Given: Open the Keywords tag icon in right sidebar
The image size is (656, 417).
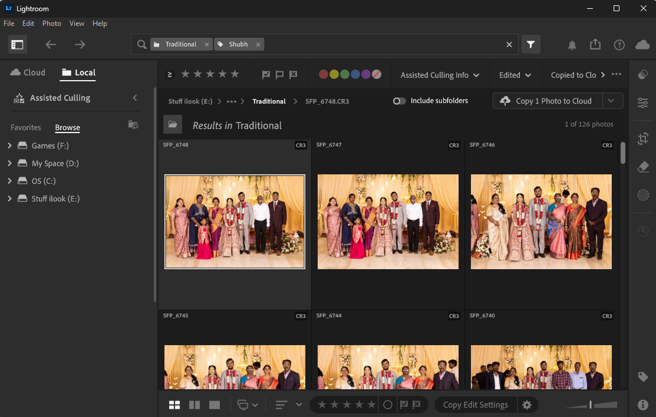Looking at the screenshot, I should [x=643, y=377].
